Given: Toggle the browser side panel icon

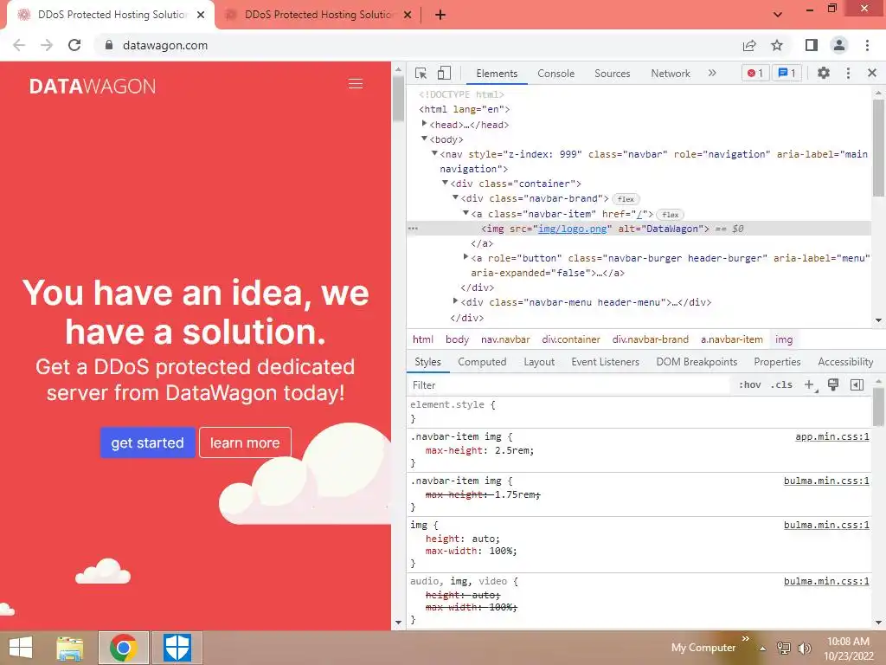Looking at the screenshot, I should (x=812, y=45).
